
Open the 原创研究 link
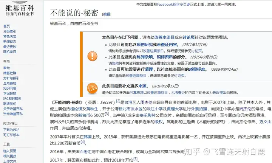(x=144, y=45)
